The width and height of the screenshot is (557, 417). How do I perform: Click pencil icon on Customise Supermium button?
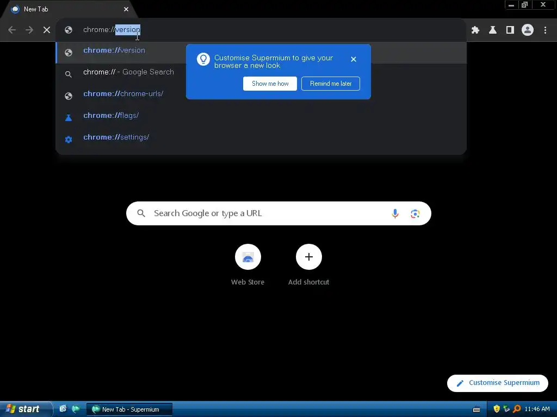tap(460, 383)
